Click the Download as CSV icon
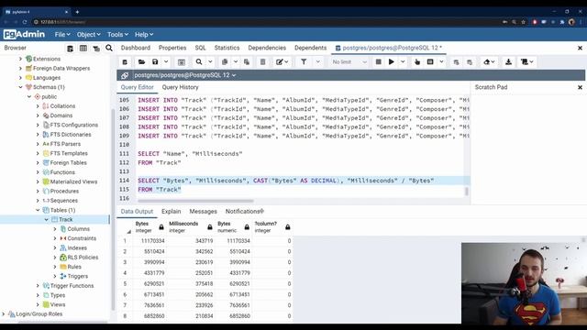 [x=508, y=62]
